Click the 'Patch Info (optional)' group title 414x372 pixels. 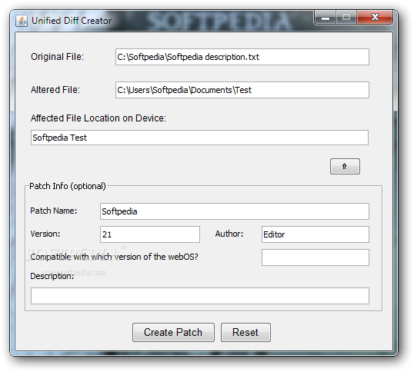pos(67,186)
